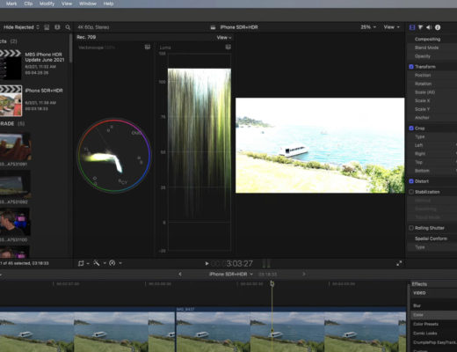Toggle the Distort checkbox
This screenshot has width=457, height=352.
coord(411,181)
